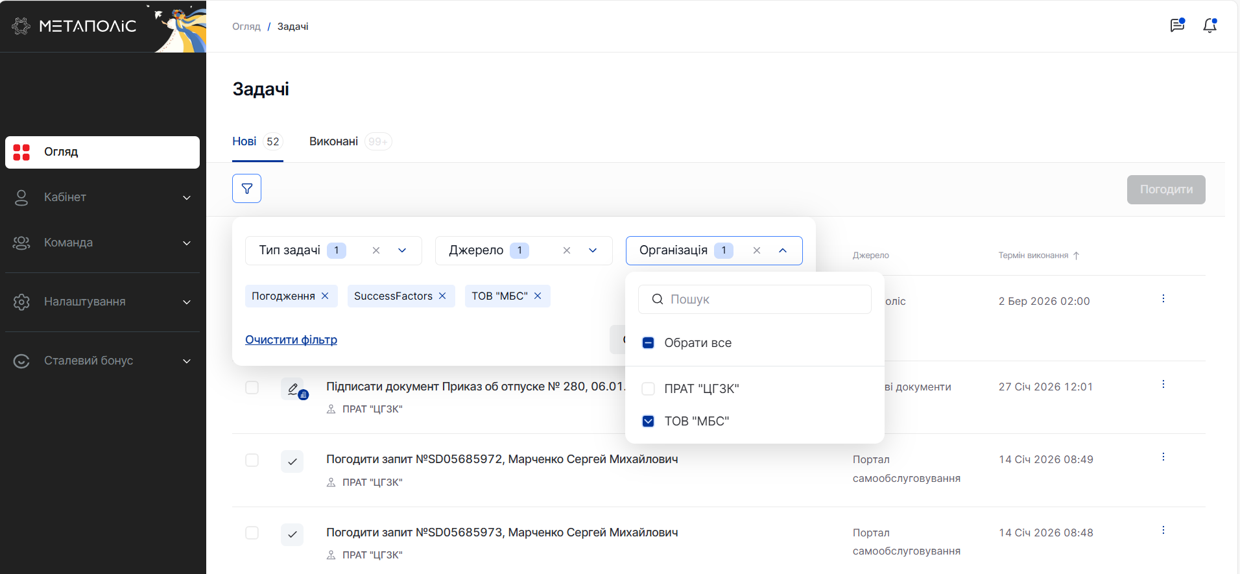Collapse the Організація dropdown
The width and height of the screenshot is (1240, 574).
point(783,250)
